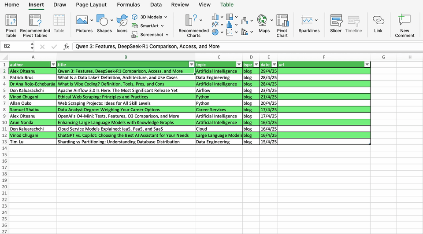Open the Review tab

180,5
